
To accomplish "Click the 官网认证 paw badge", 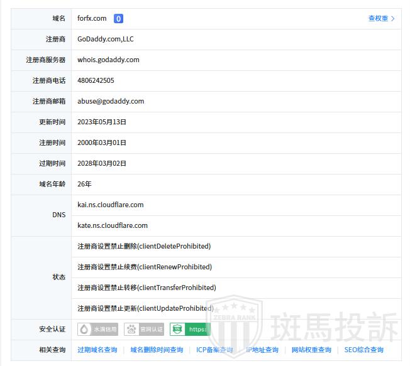I will [144, 329].
